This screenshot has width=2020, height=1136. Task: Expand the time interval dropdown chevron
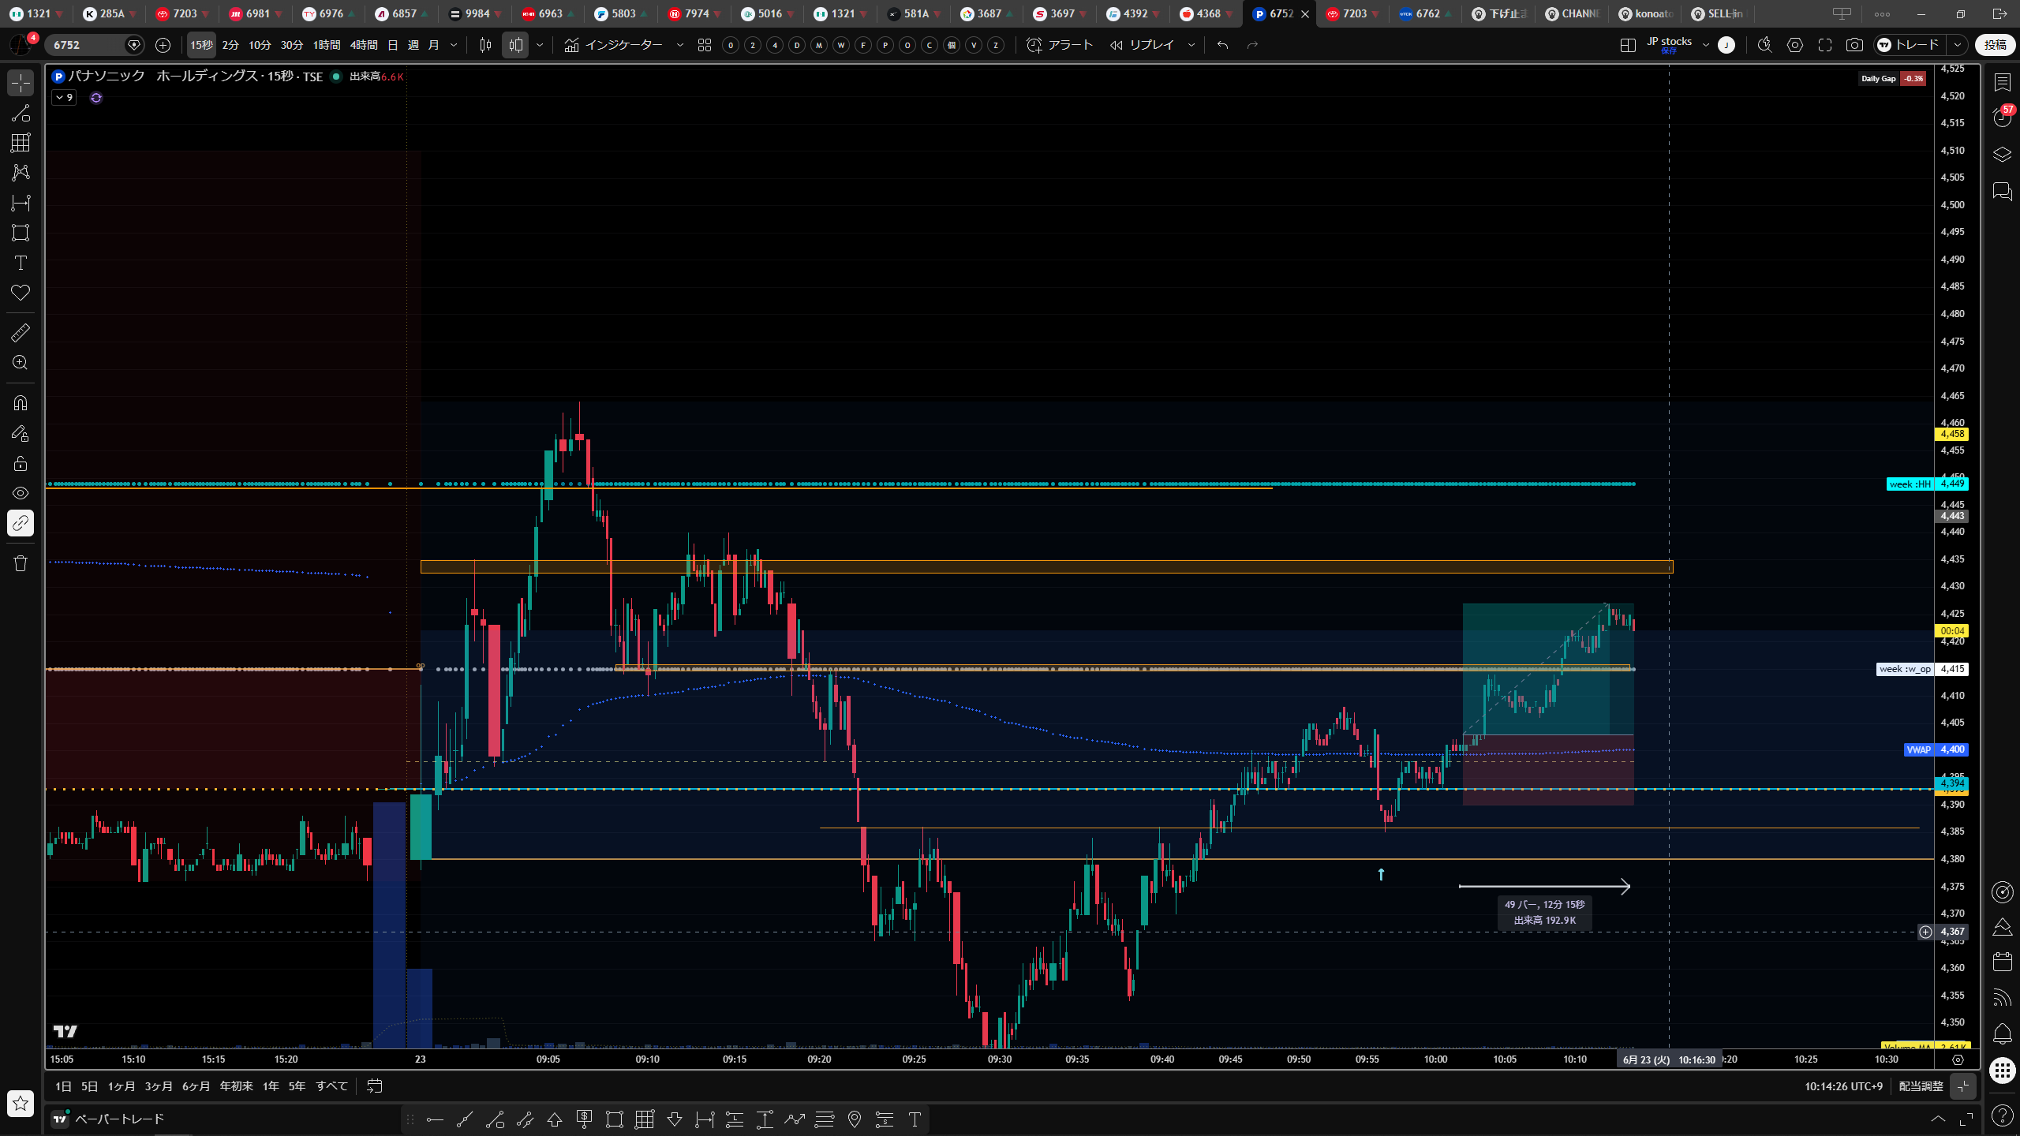pyautogui.click(x=454, y=45)
